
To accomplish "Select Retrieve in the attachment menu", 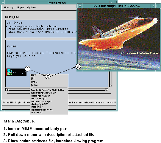I will (35, 85).
